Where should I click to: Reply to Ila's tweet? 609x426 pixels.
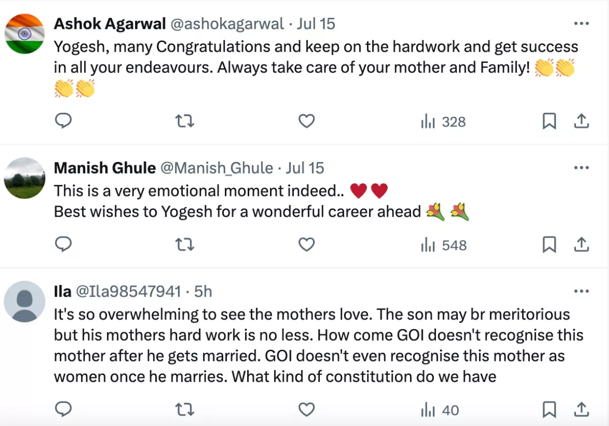click(x=63, y=409)
